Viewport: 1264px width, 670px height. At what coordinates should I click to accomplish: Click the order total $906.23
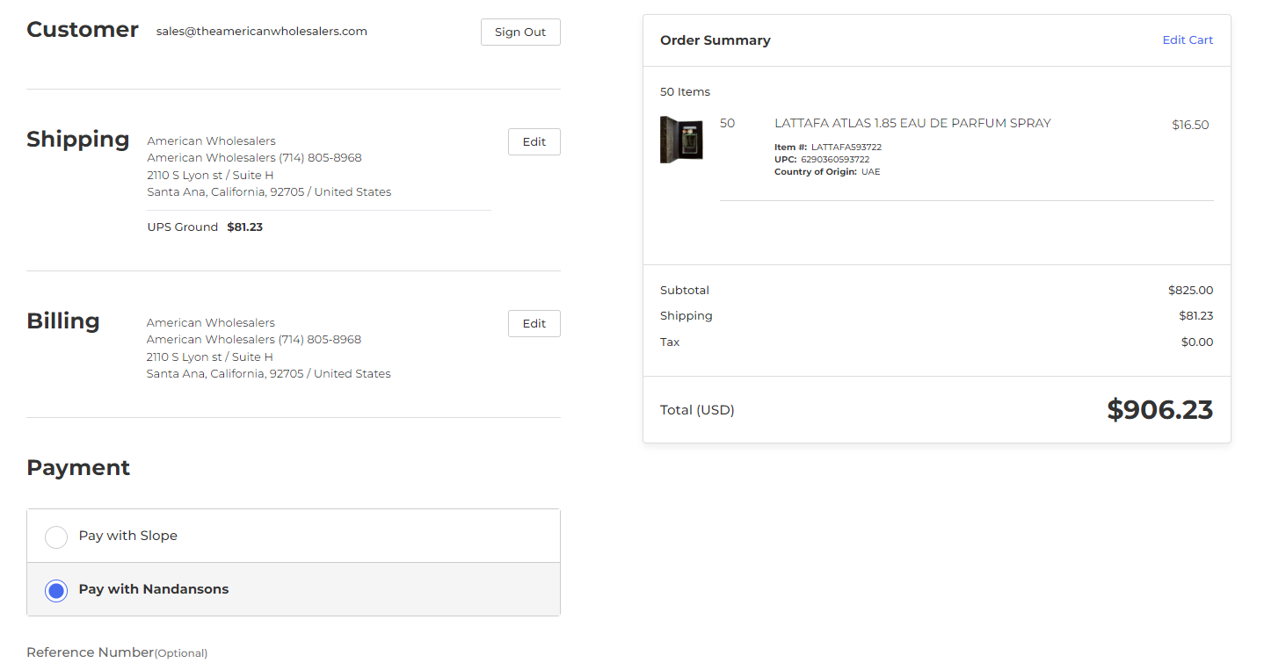pos(1159,410)
